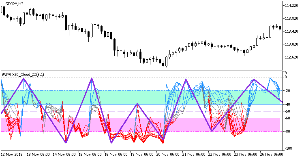The image size is (304, 159).
Task: Click the -80 indicator level label
Action: [287, 132]
